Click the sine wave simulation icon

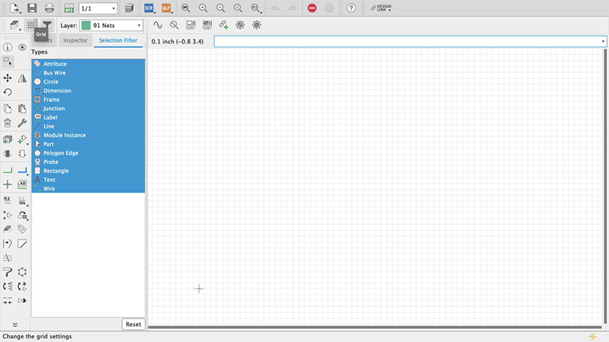click(158, 25)
